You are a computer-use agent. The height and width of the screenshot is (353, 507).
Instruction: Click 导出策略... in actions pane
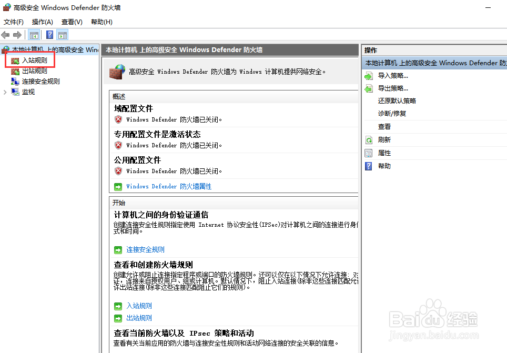[x=393, y=89]
